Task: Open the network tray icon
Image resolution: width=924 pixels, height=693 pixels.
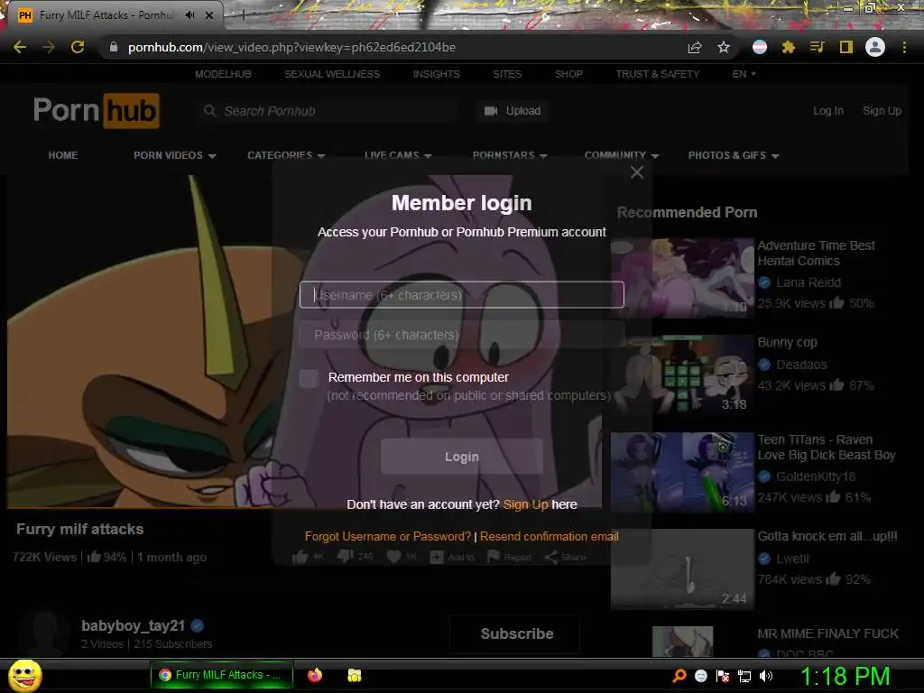Action: pos(744,676)
